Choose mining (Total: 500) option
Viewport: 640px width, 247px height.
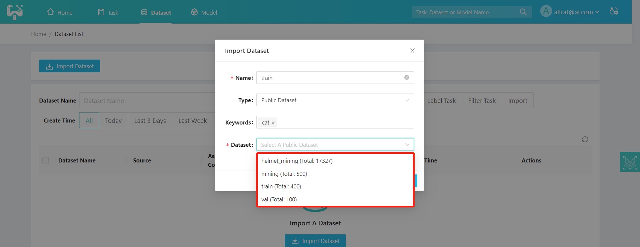coord(335,174)
